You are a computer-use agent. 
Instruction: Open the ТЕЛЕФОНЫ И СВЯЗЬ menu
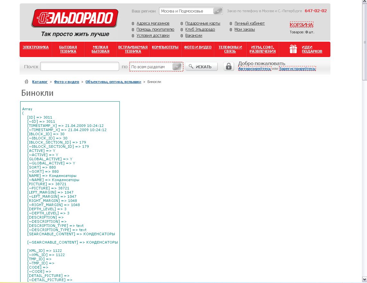[x=230, y=49]
